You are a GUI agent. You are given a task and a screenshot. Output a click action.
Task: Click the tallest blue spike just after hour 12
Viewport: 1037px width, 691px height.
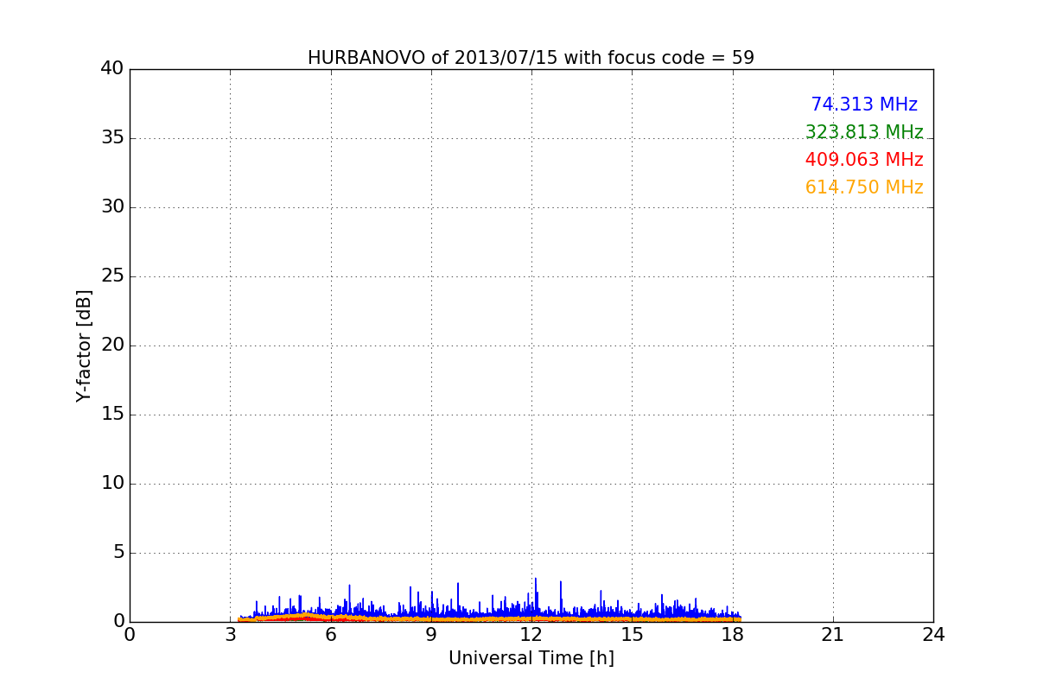click(x=536, y=596)
